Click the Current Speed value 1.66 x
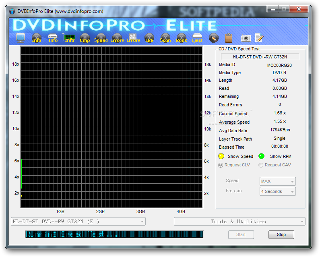320x257 pixels. (280, 113)
